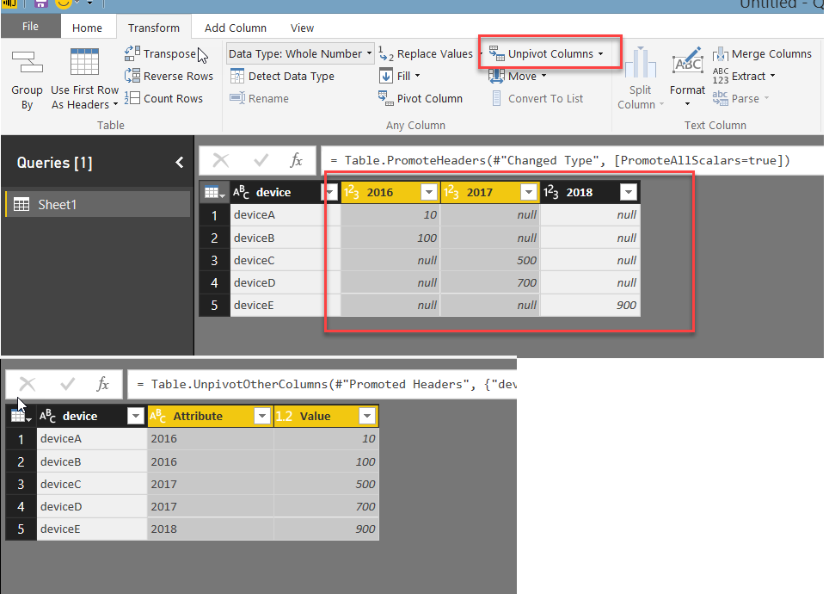Open the 2016 column filter dropdown
The height and width of the screenshot is (594, 829).
(429, 192)
